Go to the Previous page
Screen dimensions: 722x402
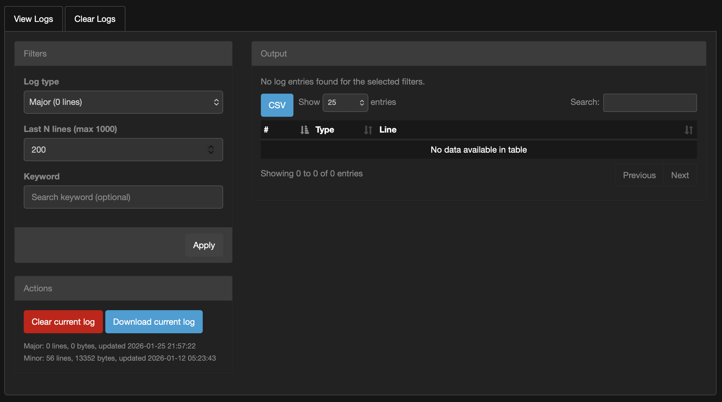(639, 175)
